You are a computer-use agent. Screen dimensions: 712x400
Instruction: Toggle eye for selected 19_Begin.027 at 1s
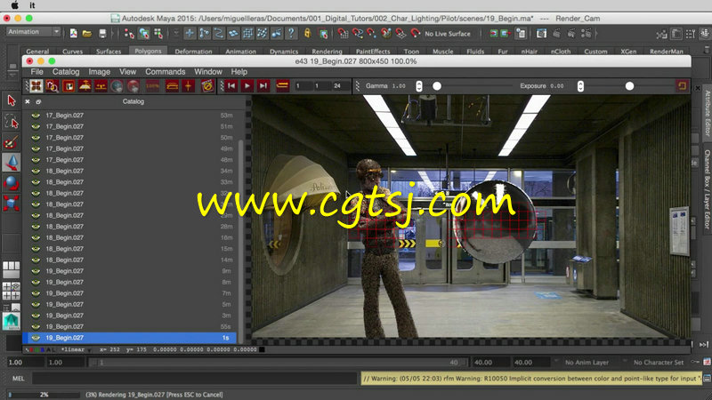coord(36,338)
